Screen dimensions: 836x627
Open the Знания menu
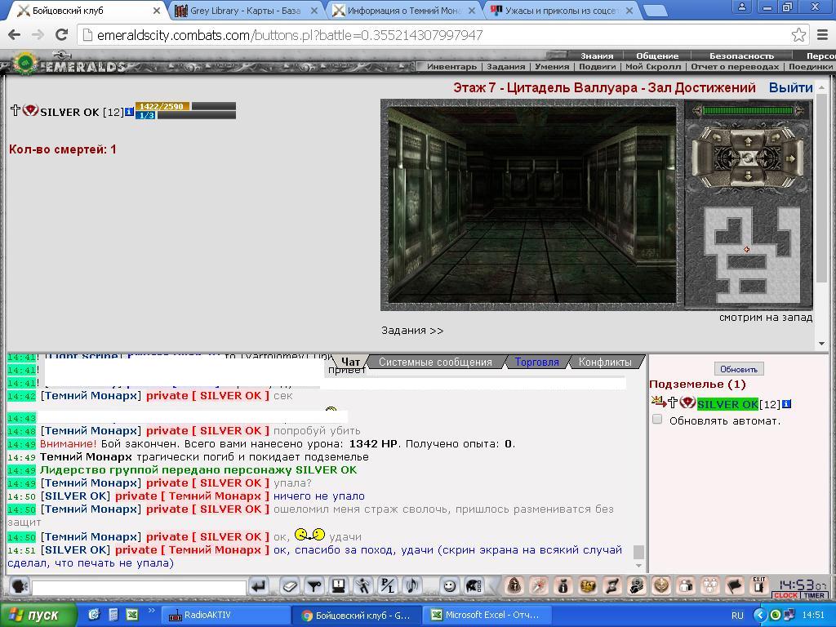(x=597, y=56)
